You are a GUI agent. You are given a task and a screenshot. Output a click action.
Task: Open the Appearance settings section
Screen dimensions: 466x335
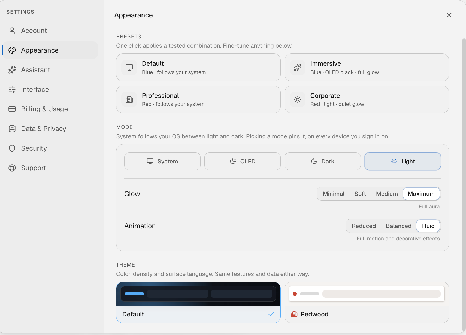point(50,50)
